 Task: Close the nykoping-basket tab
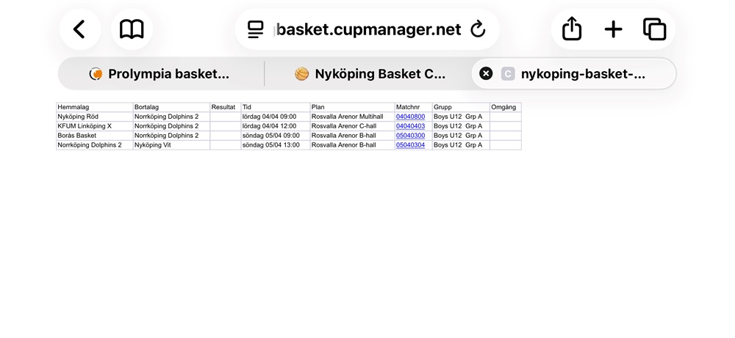[486, 73]
